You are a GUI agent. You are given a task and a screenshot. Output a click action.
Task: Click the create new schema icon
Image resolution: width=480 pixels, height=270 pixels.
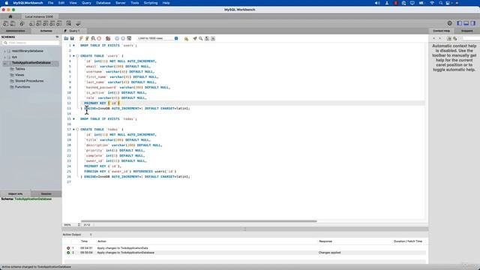[31, 23]
